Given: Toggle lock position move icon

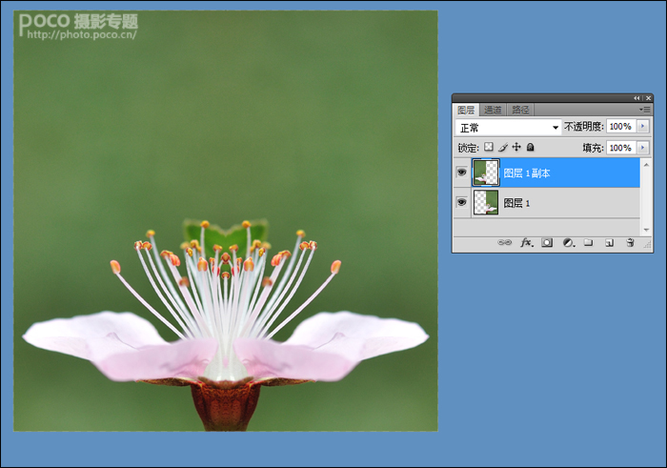Looking at the screenshot, I should [516, 147].
